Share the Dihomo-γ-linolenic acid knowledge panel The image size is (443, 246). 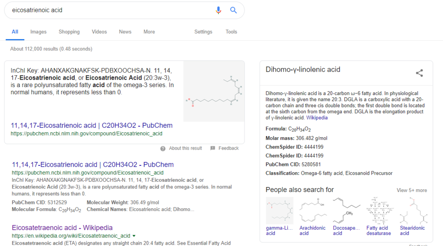pyautogui.click(x=419, y=73)
